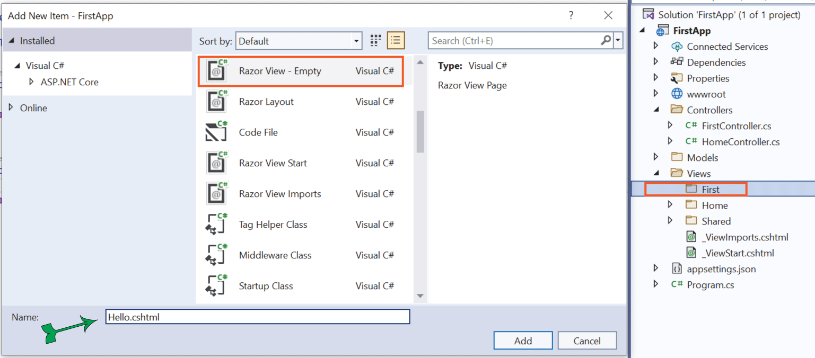Image resolution: width=815 pixels, height=358 pixels.
Task: Expand the Home folder under Views
Action: point(670,205)
